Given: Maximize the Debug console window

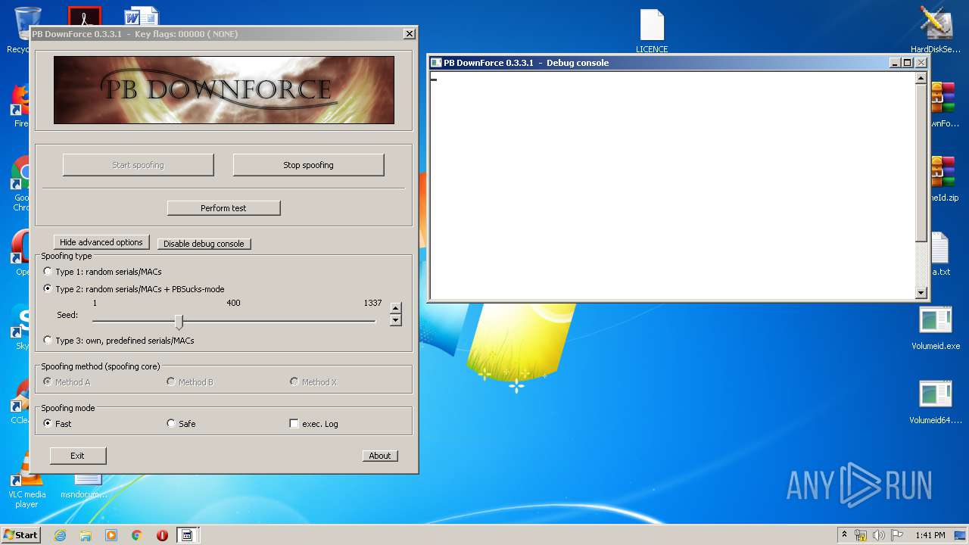Looking at the screenshot, I should pyautogui.click(x=907, y=63).
